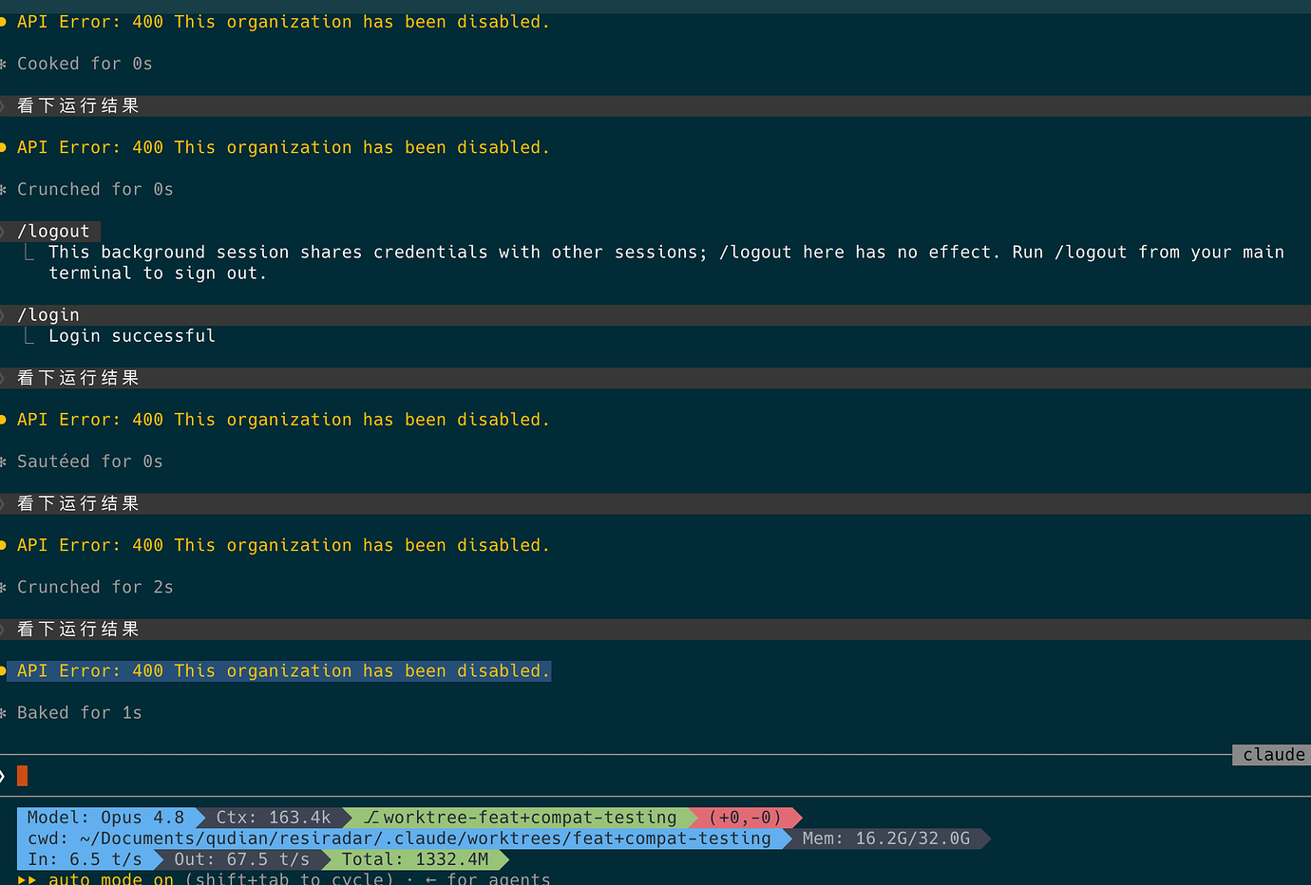Click the 'claude' label at the divider's end
The width and height of the screenshot is (1311, 885).
tap(1273, 755)
